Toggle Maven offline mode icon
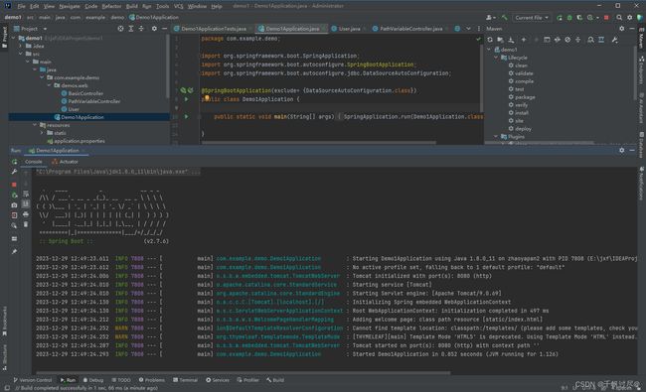 click(x=557, y=40)
